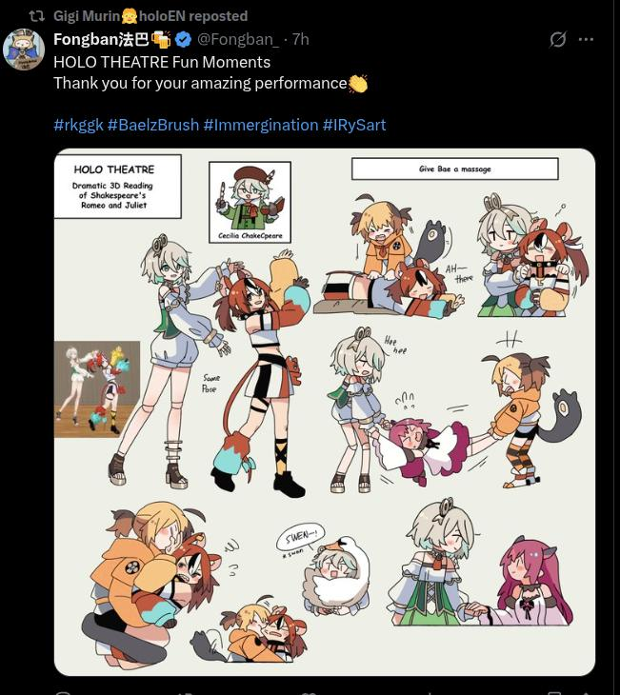This screenshot has height=695, width=620.
Task: Click the Cecilia ChakeCpeare portrait in the artwork
Action: coord(250,202)
